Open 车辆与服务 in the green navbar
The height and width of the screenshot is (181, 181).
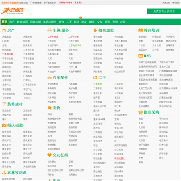(50, 22)
